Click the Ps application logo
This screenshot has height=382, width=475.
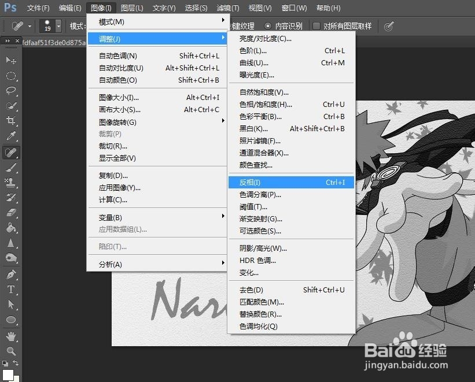point(10,8)
